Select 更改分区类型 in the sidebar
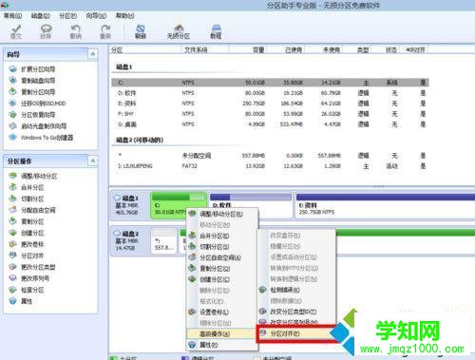 [38, 267]
